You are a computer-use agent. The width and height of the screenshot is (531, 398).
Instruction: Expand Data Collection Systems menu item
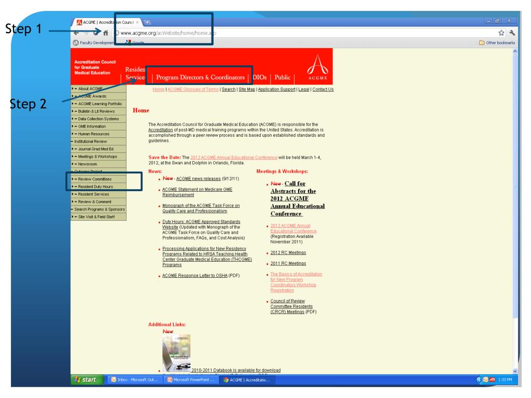[99, 119]
